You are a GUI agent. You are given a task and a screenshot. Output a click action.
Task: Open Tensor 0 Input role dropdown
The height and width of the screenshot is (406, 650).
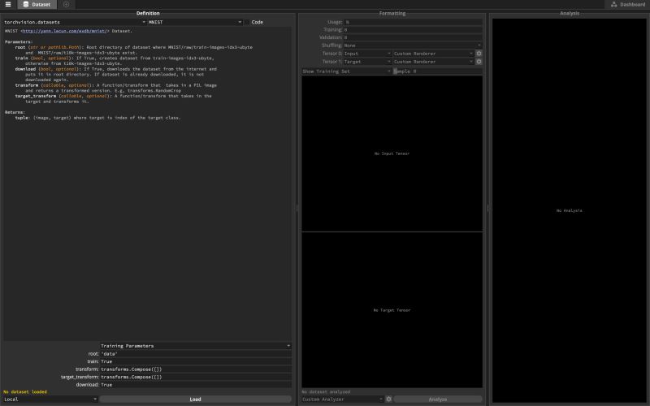pos(367,54)
